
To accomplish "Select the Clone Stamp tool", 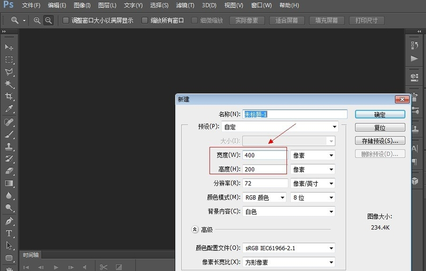I will [9, 146].
